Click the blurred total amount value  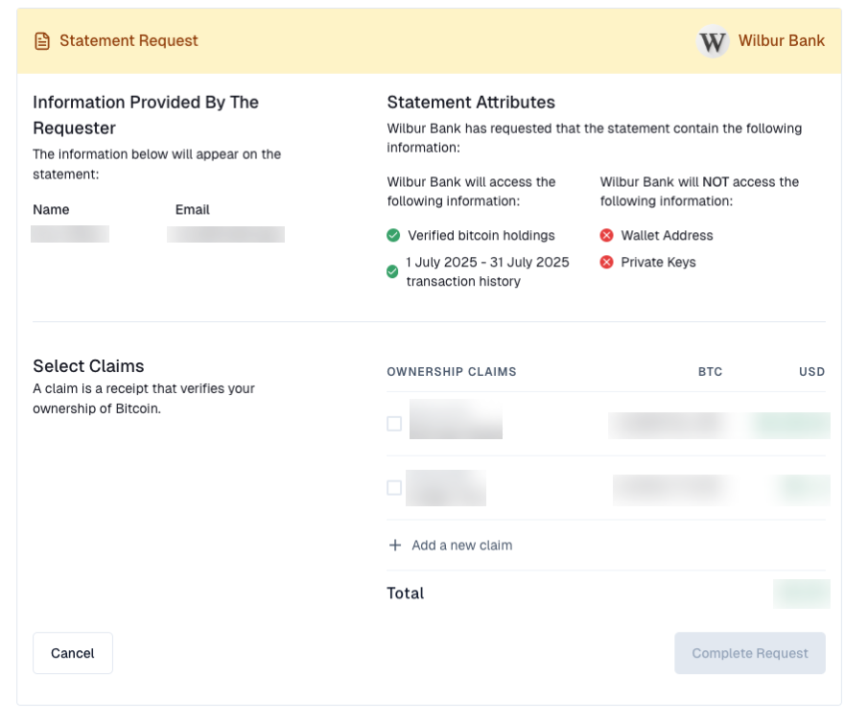(x=801, y=594)
